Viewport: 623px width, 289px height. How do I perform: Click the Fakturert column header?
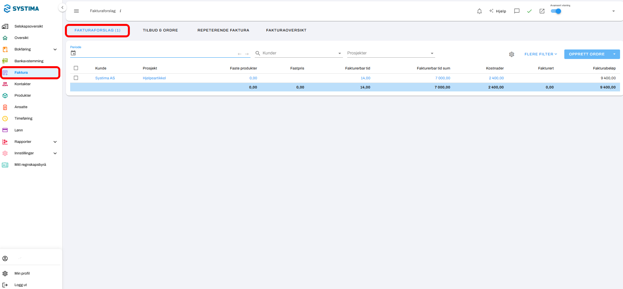tap(546, 68)
